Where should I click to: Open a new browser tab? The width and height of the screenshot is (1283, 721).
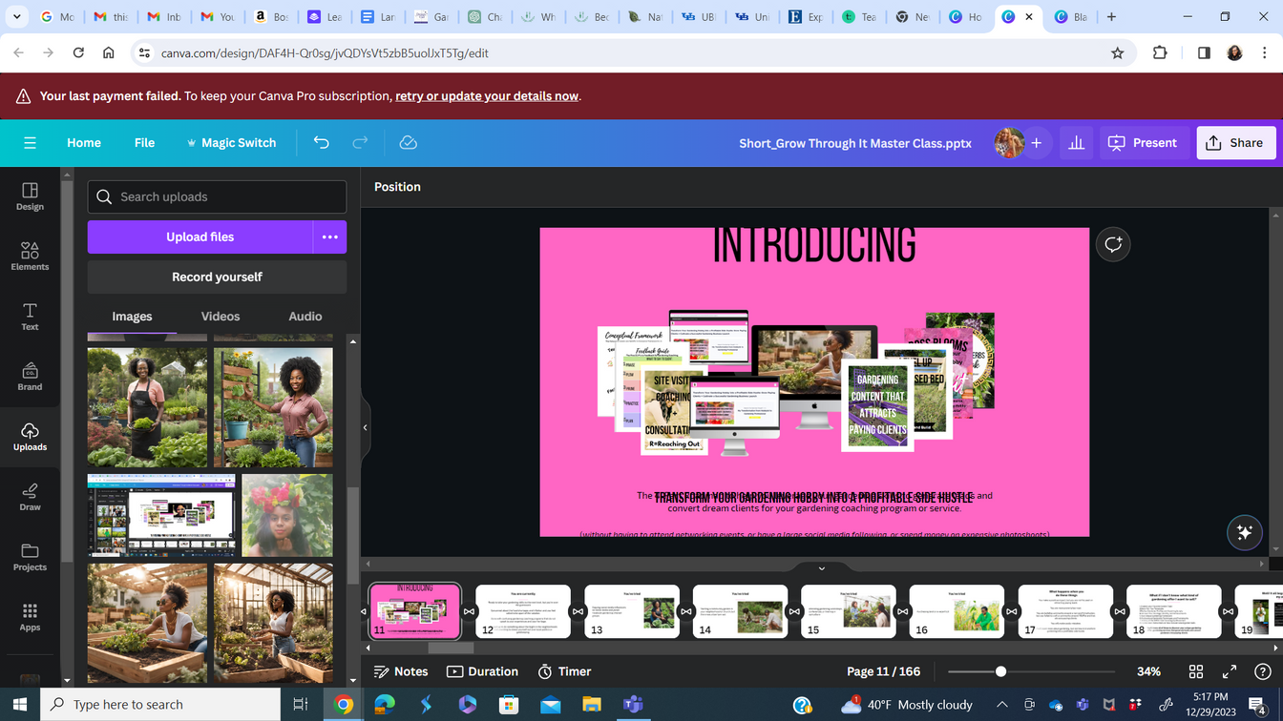click(1111, 17)
